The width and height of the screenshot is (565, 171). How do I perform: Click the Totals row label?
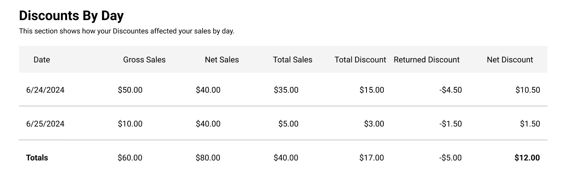point(37,157)
